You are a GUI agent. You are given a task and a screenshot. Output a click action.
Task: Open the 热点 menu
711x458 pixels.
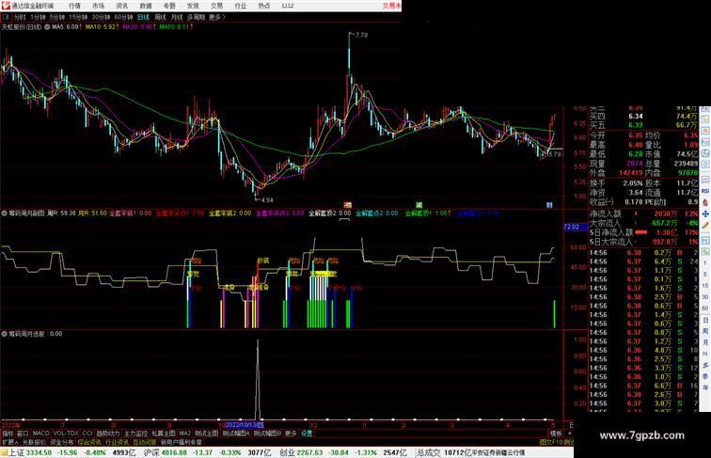(264, 6)
